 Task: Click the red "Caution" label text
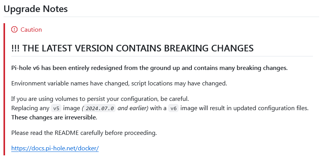31,30
